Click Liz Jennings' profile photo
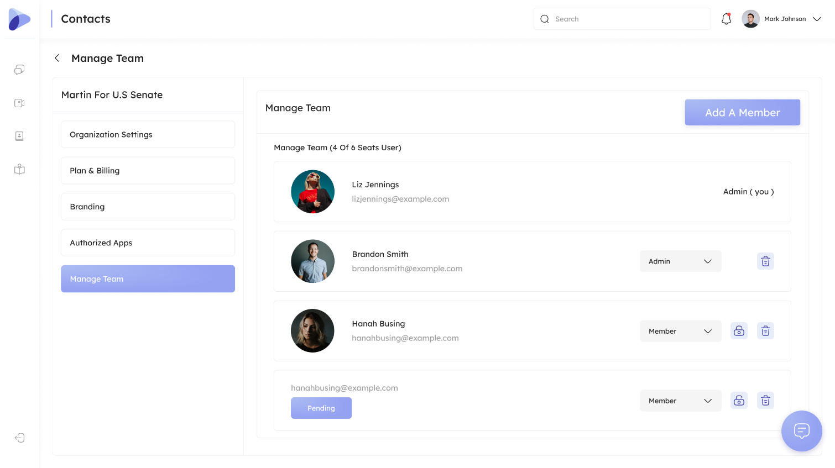The width and height of the screenshot is (835, 468). point(312,192)
